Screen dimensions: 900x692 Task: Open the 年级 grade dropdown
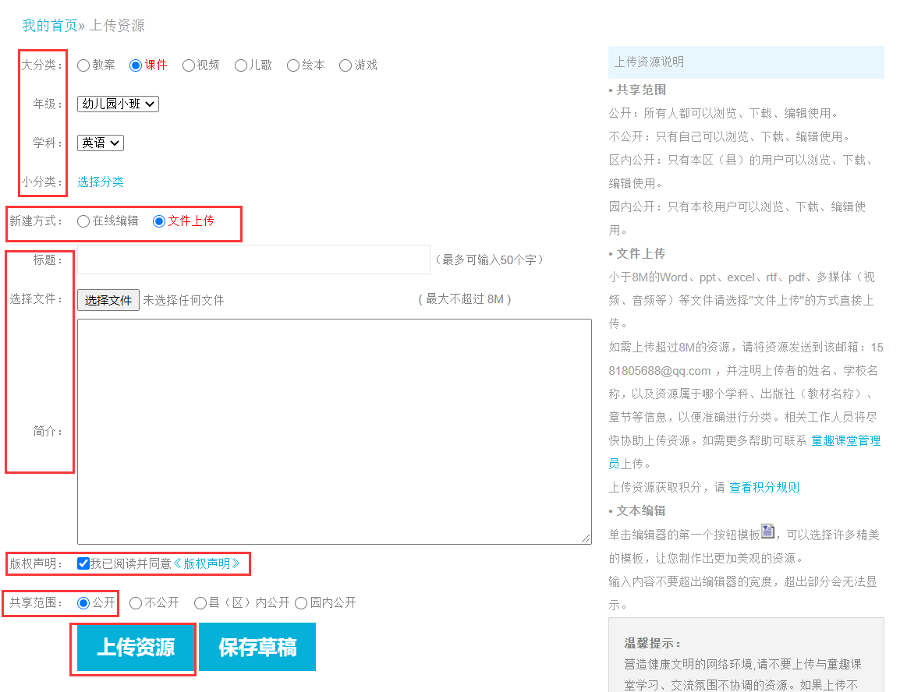[x=118, y=104]
